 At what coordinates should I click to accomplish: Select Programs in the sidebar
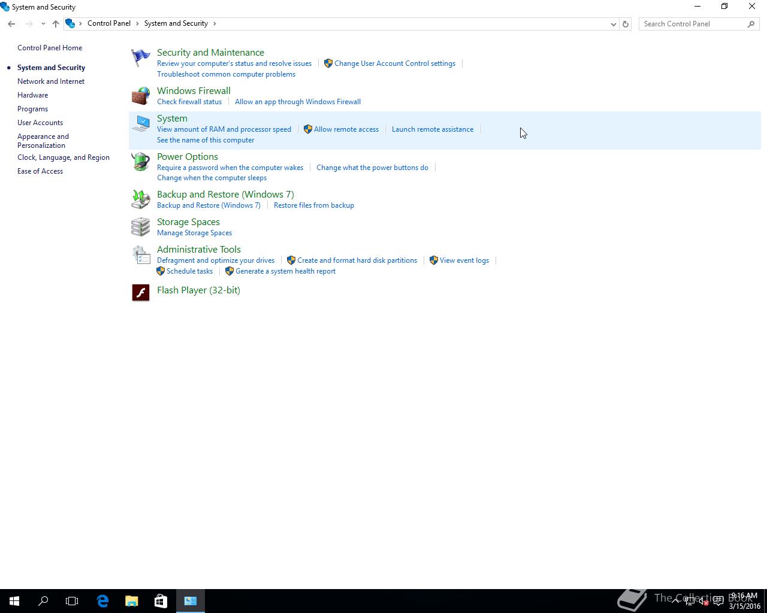pos(32,109)
